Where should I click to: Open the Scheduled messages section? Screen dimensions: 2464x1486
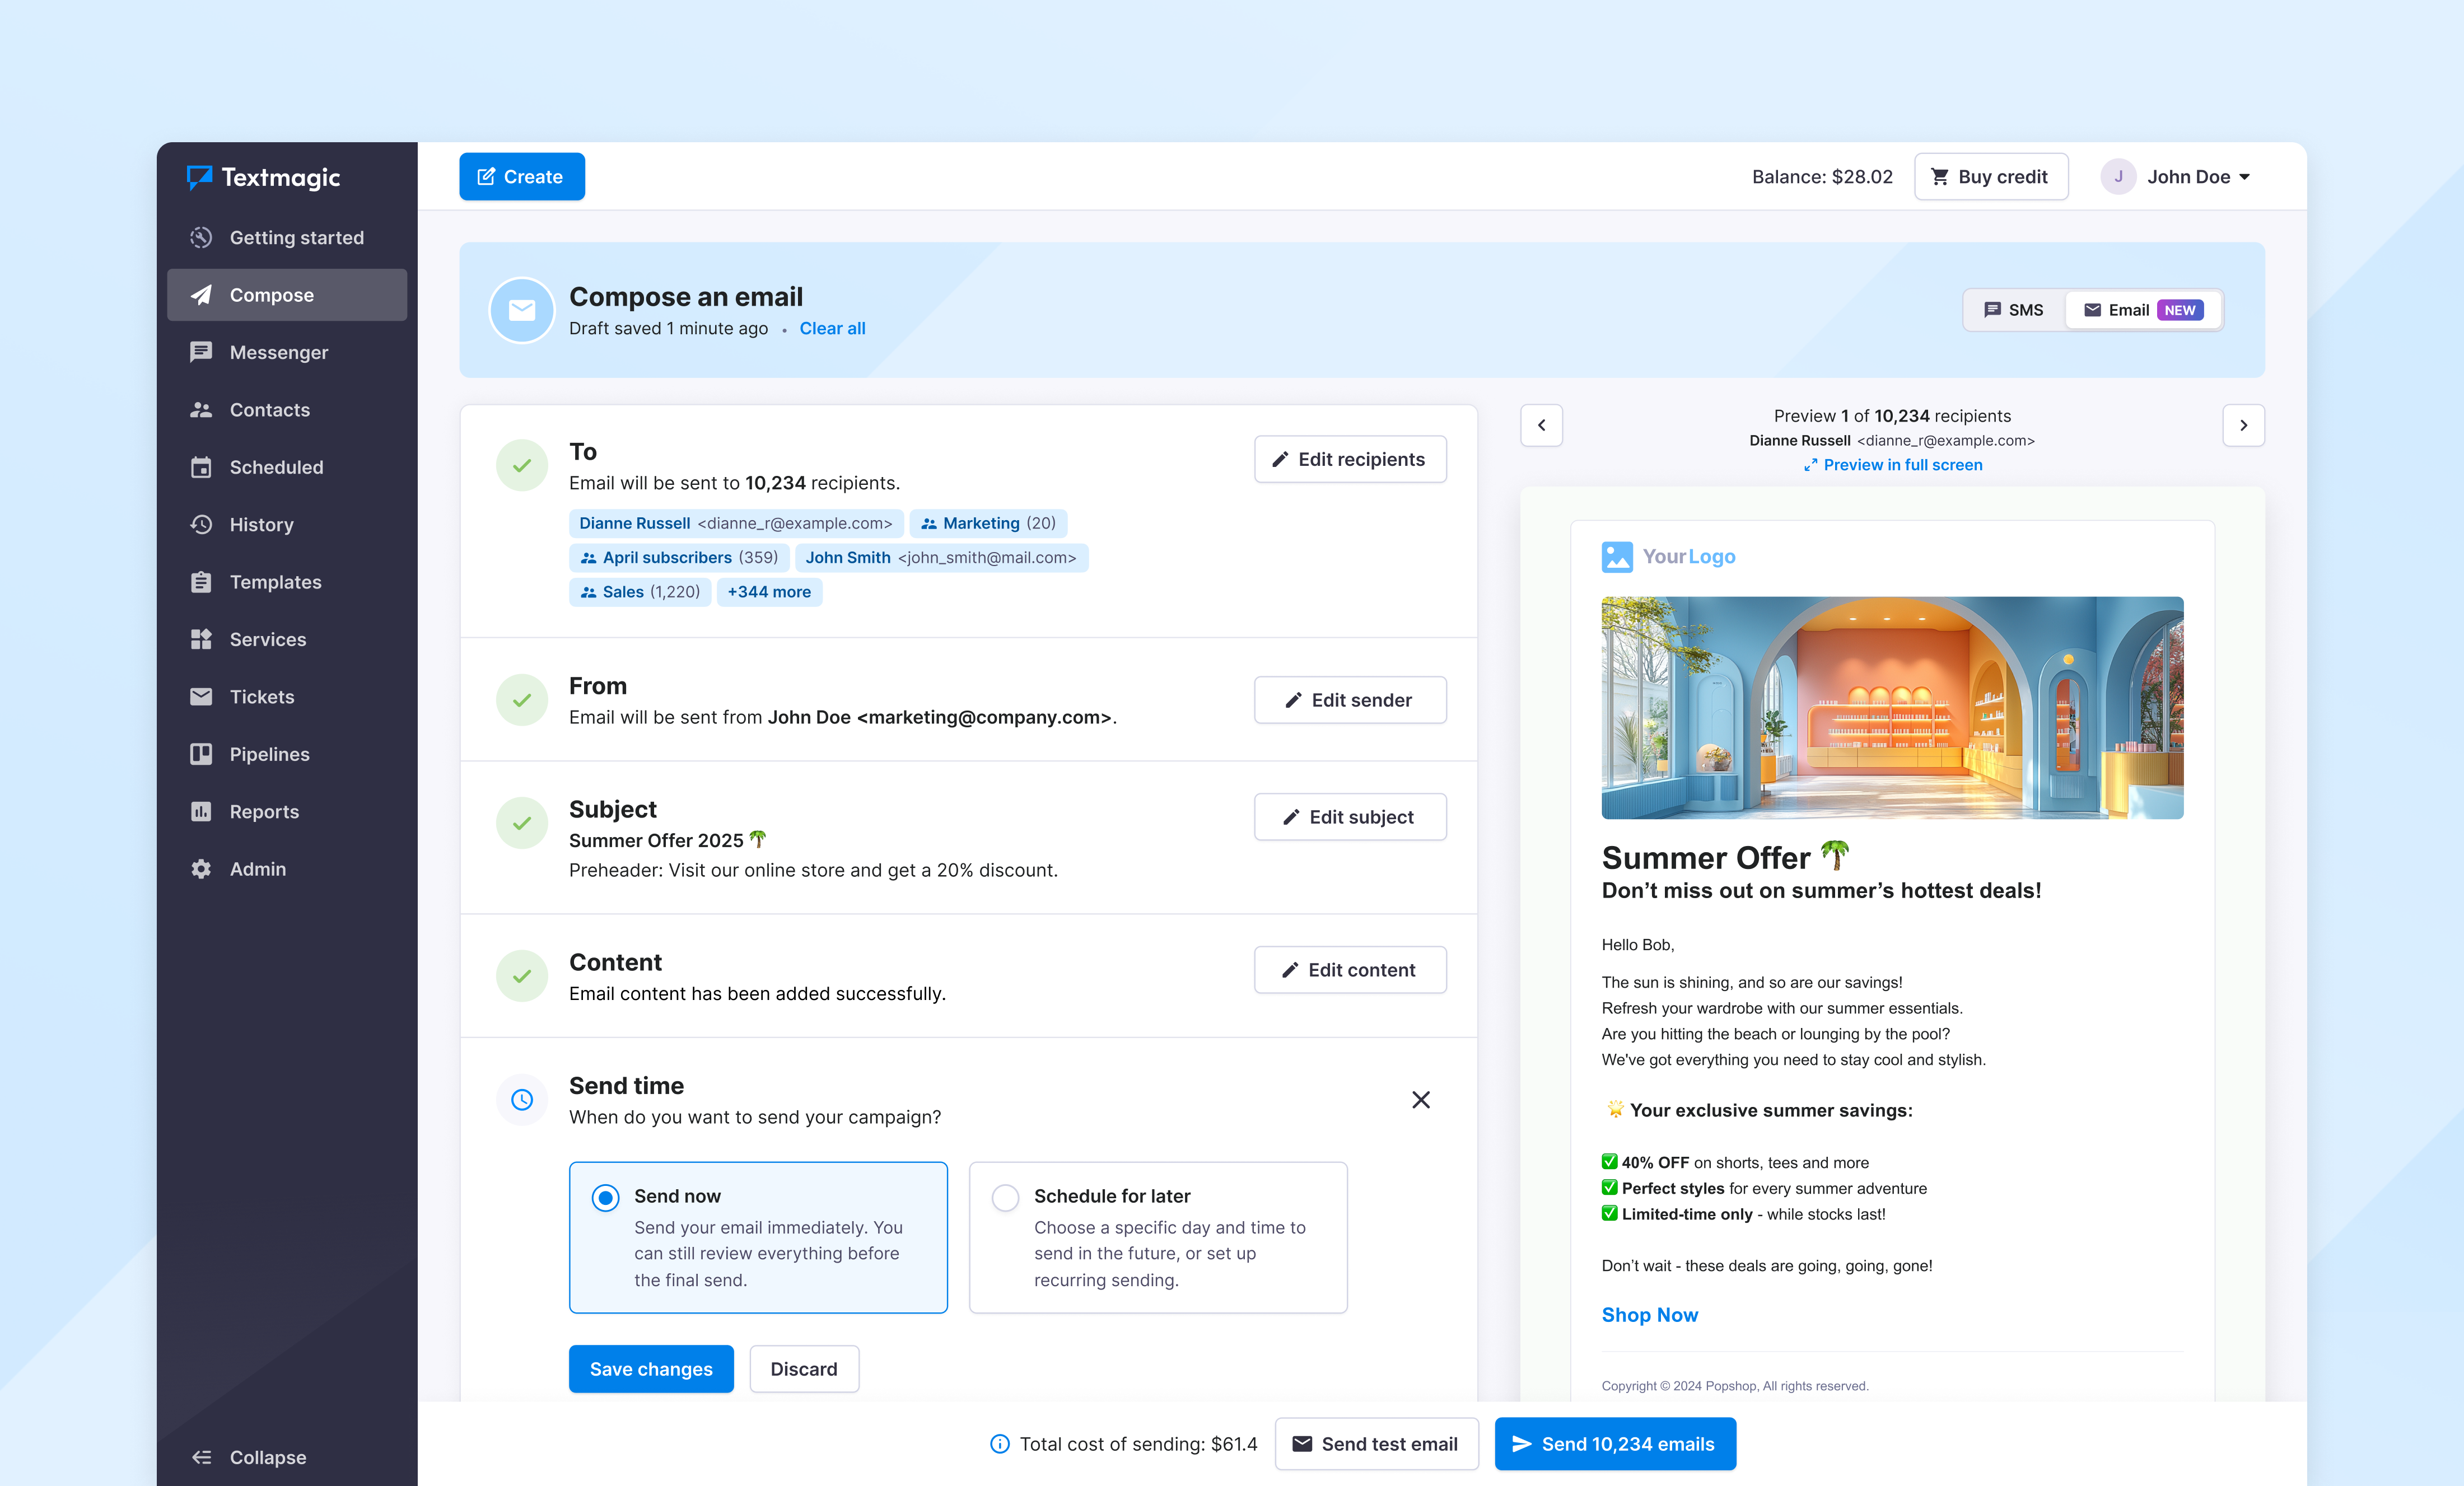point(276,467)
